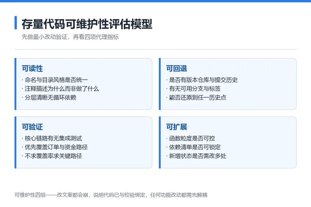Viewport: 311px width, 207px height.
Task: Click the footer note starting 可维护性四组
Action: (x=111, y=195)
